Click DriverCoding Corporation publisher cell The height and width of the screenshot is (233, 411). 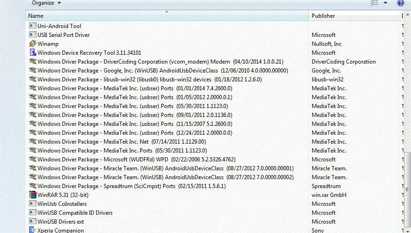(x=344, y=61)
